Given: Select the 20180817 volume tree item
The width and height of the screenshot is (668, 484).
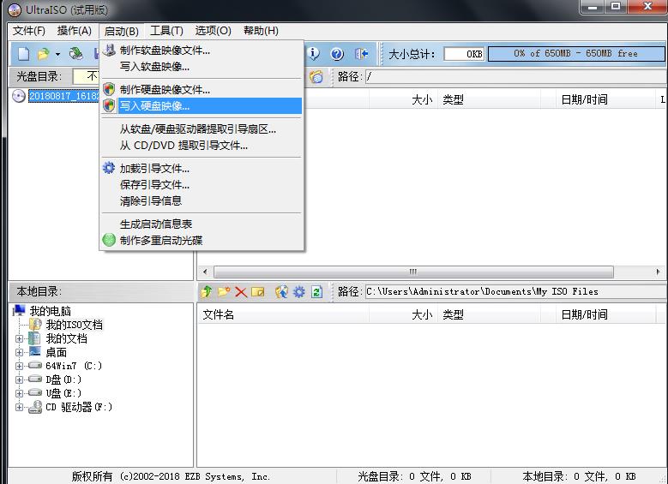Looking at the screenshot, I should pyautogui.click(x=64, y=96).
